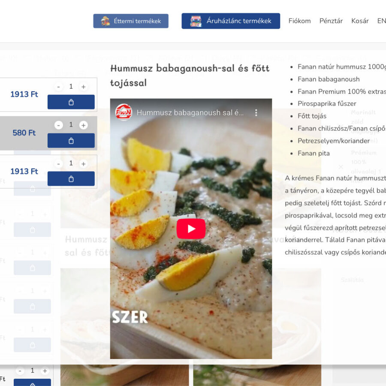Click plus in 1913 Ft row below 580 Ft
The height and width of the screenshot is (386, 386).
coord(83,164)
